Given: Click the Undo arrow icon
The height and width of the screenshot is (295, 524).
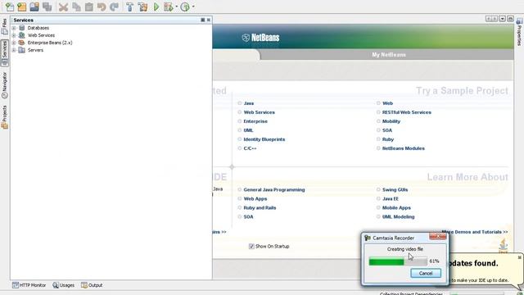Looking at the screenshot, I should click(102, 7).
